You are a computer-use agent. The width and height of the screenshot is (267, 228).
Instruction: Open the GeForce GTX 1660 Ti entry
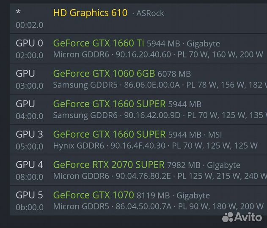click(99, 43)
